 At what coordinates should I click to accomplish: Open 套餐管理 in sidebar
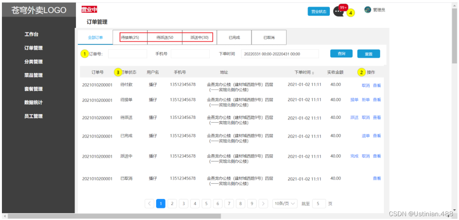click(x=33, y=89)
